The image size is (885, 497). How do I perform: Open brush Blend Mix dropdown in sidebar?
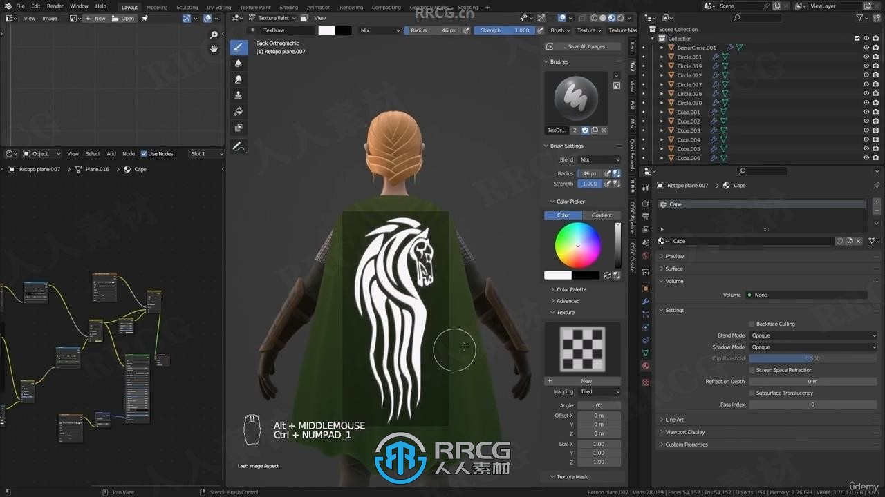coord(599,159)
